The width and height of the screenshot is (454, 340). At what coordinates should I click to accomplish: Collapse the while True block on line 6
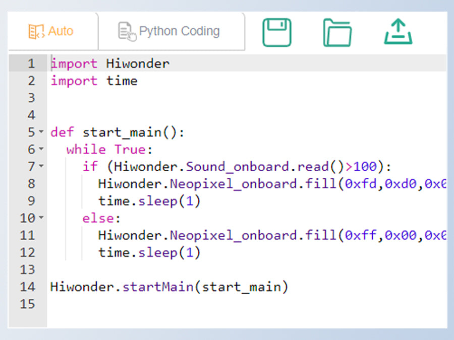[x=41, y=150]
